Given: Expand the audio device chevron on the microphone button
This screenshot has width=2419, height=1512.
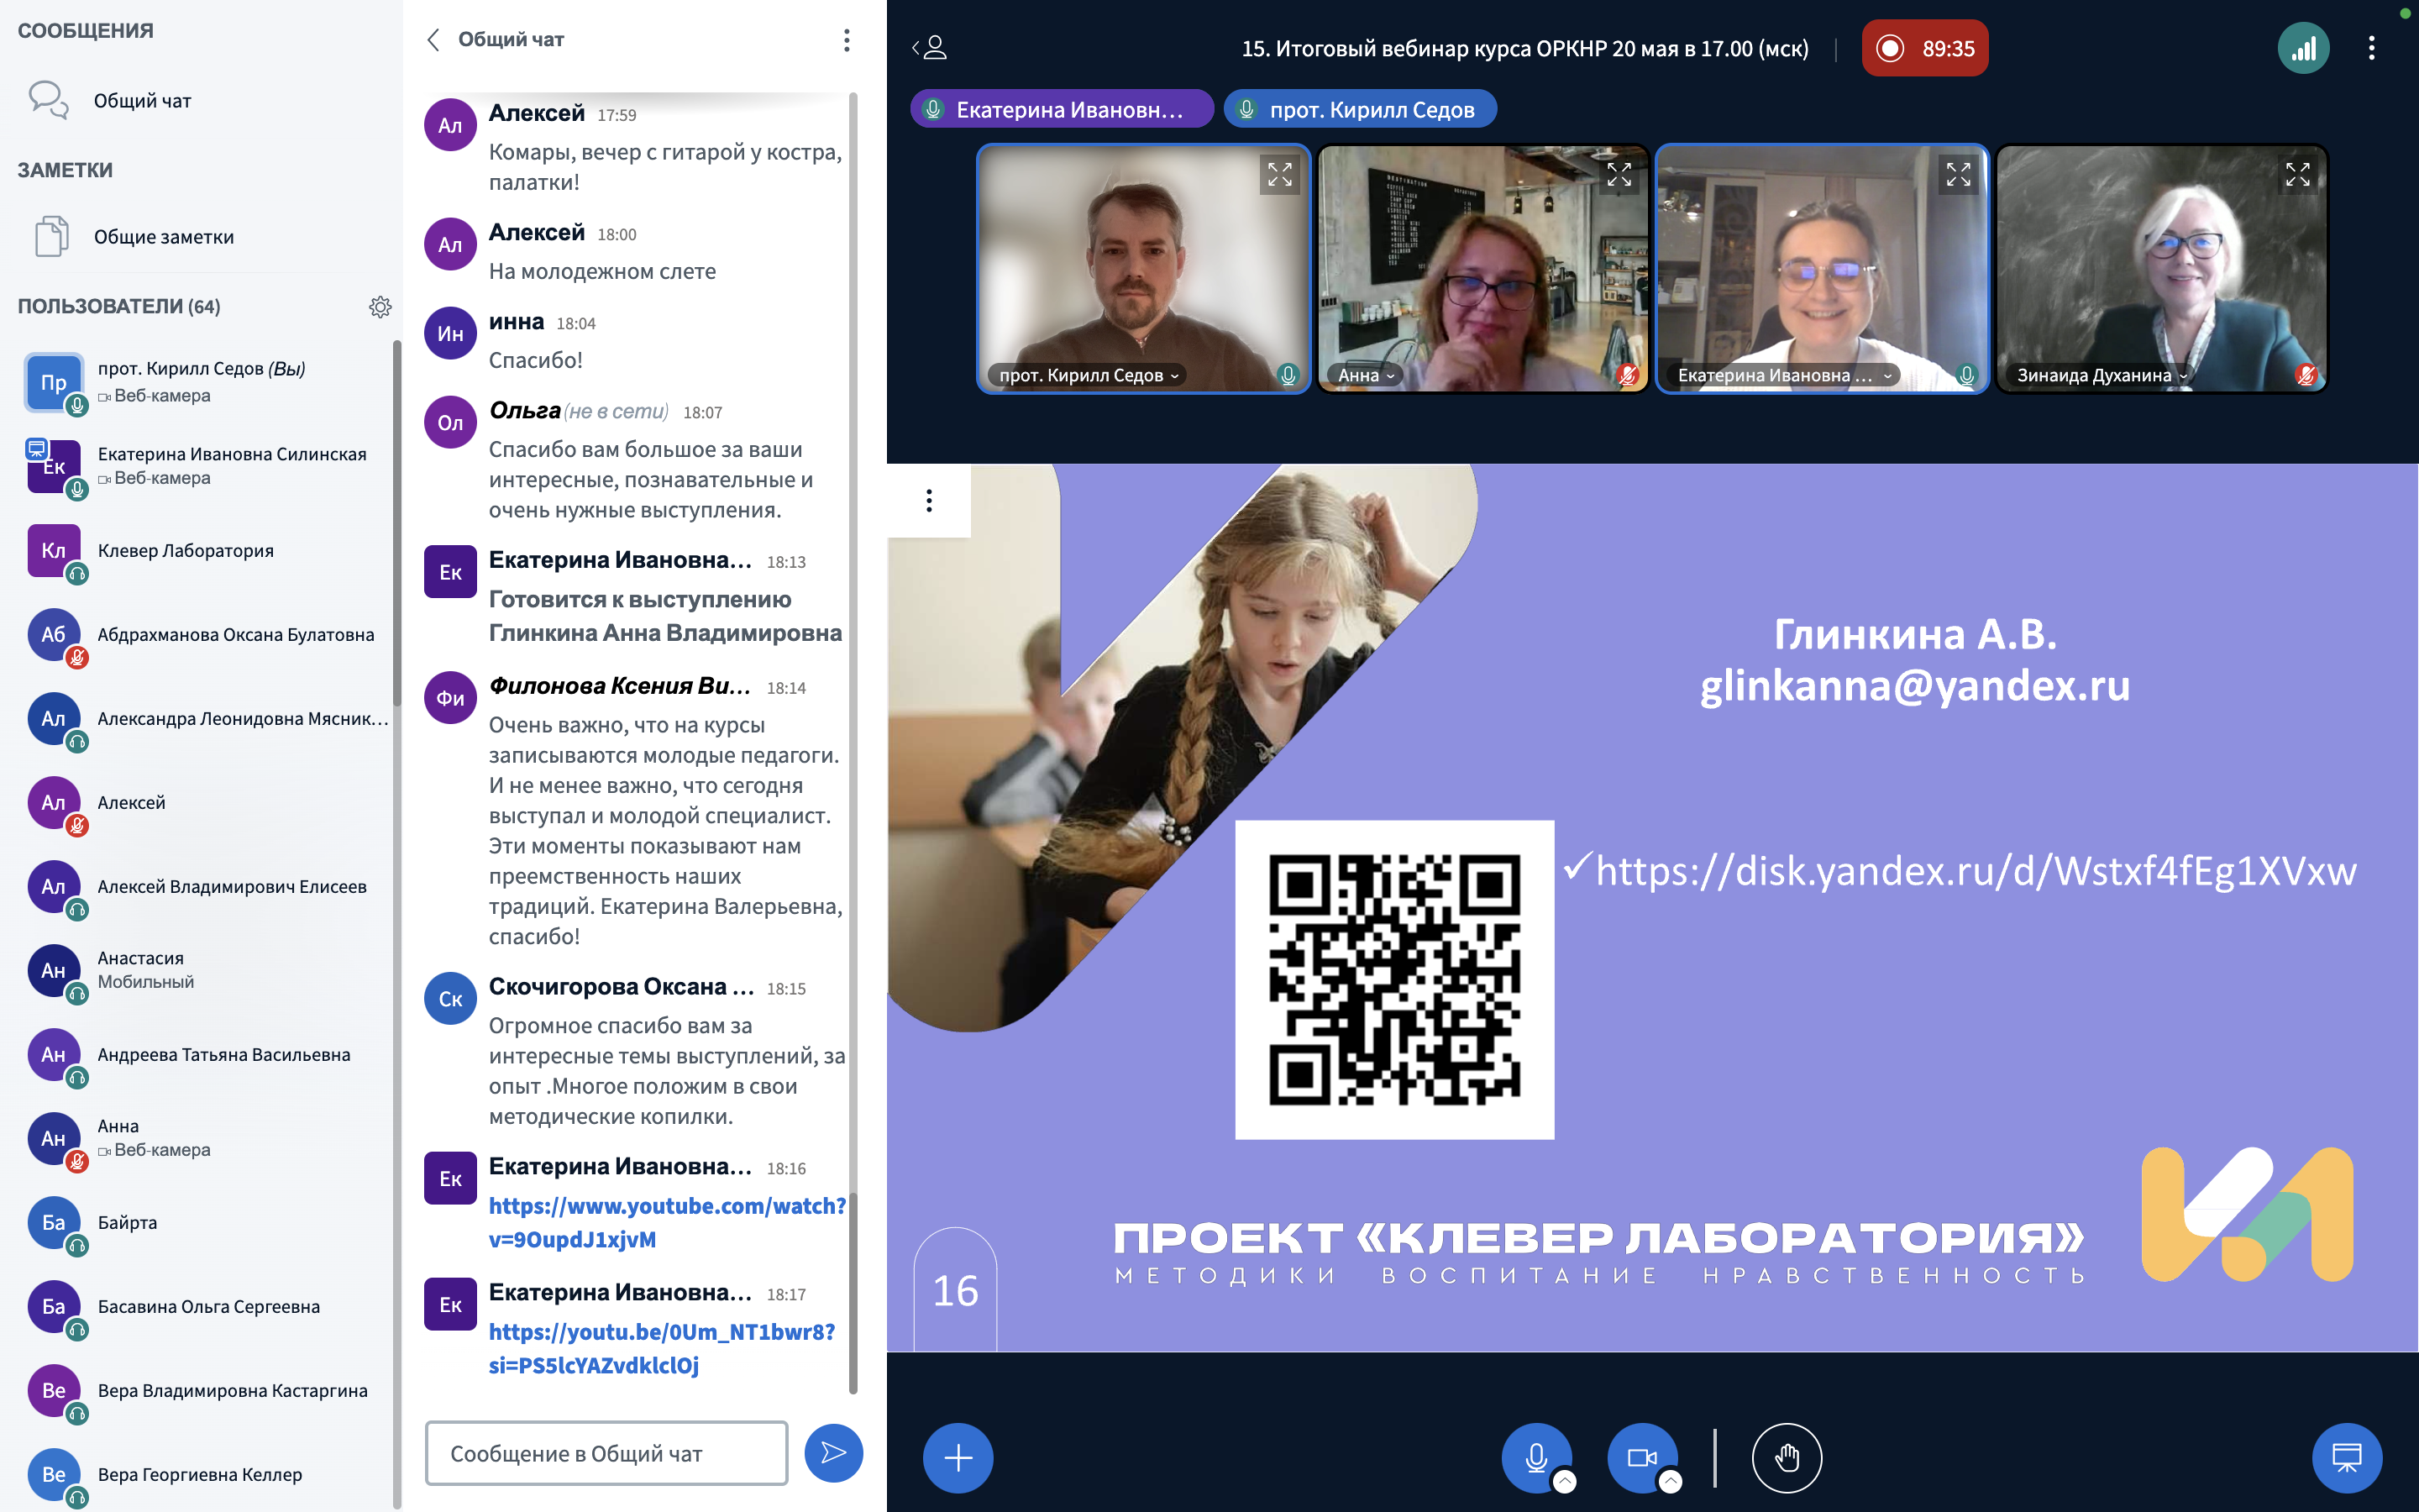Looking at the screenshot, I should click(1566, 1481).
